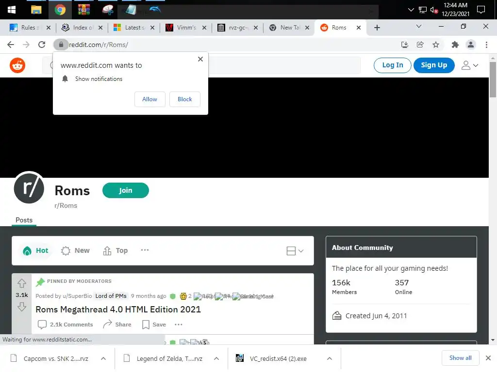The image size is (497, 372).
Task: Upvote the Roms Megathread post
Action: click(x=21, y=283)
